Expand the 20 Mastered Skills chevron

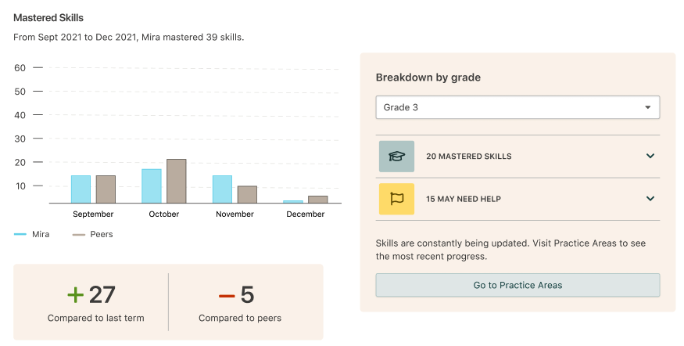(x=650, y=156)
